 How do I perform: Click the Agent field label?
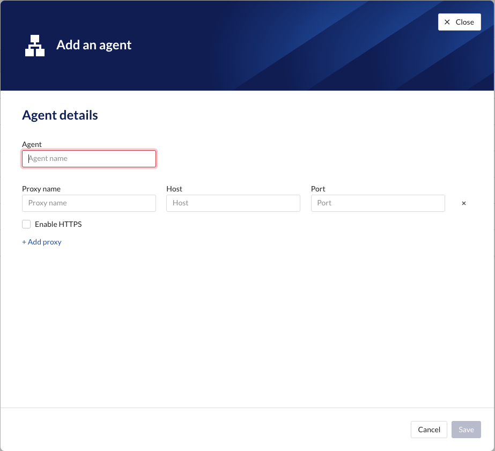coord(32,144)
